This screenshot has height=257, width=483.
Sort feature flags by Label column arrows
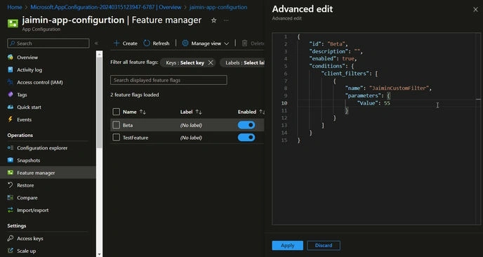pyautogui.click(x=199, y=112)
